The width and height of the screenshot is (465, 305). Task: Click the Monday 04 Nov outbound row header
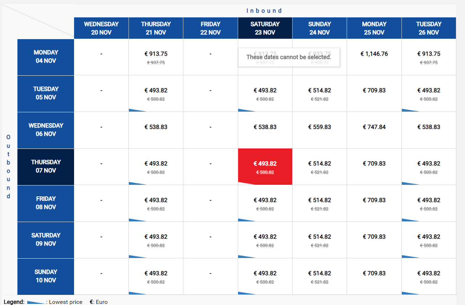pyautogui.click(x=46, y=57)
